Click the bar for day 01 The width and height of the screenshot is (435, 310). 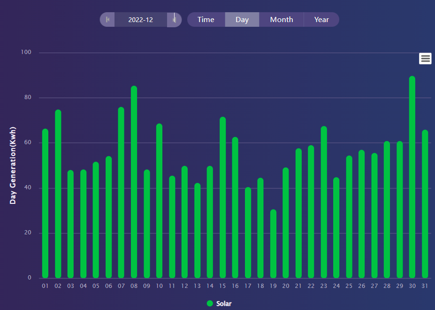click(x=46, y=204)
